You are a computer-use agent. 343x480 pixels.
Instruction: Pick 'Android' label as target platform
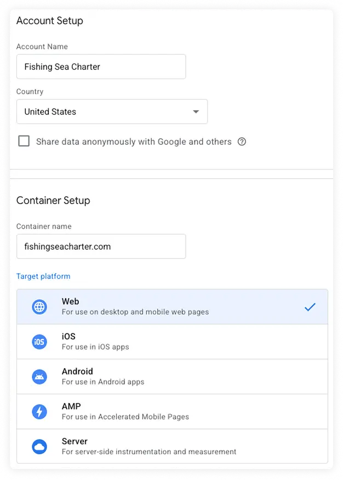(x=77, y=371)
